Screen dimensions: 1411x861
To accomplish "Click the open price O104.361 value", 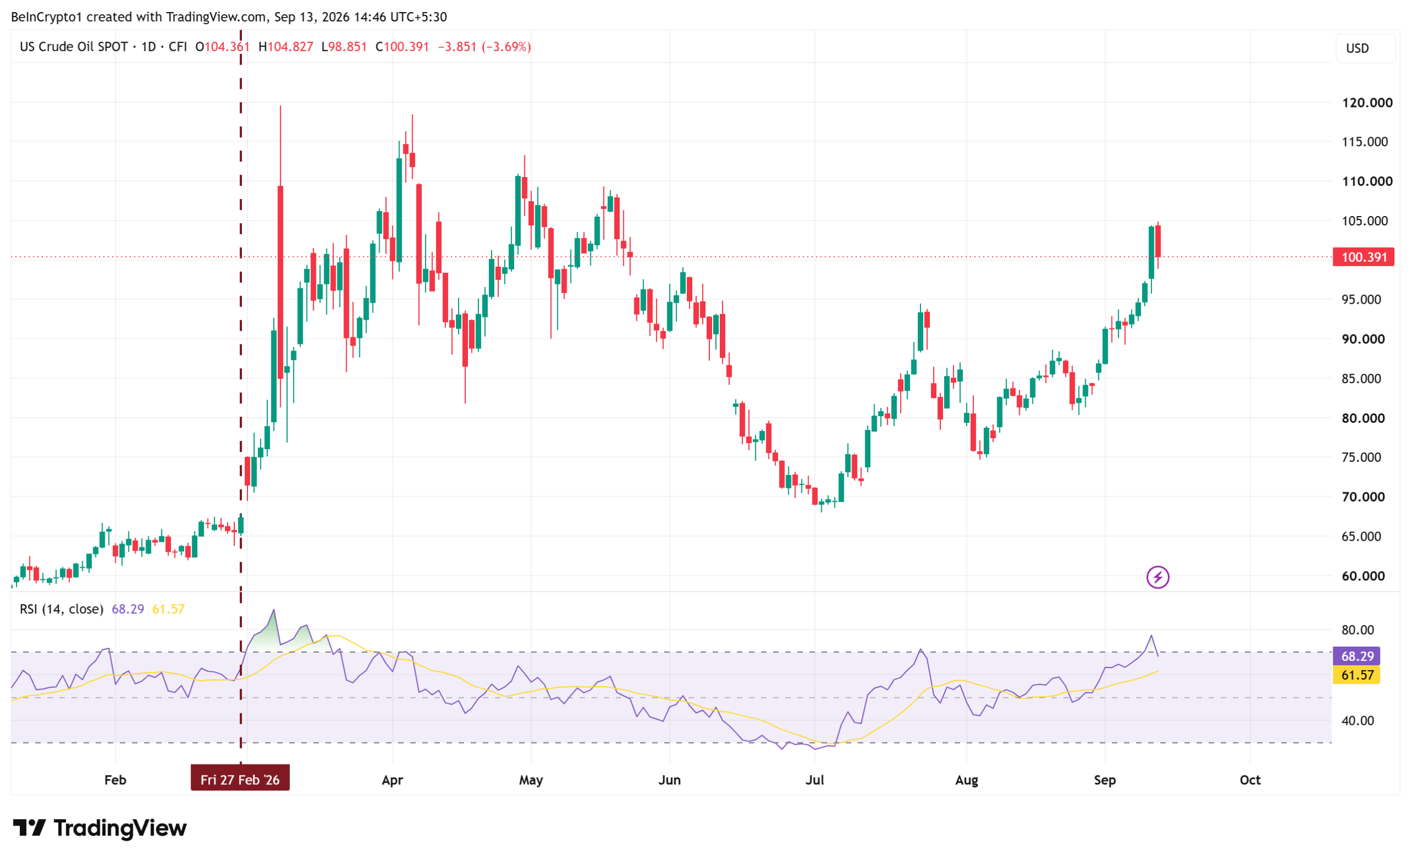I will (x=222, y=46).
